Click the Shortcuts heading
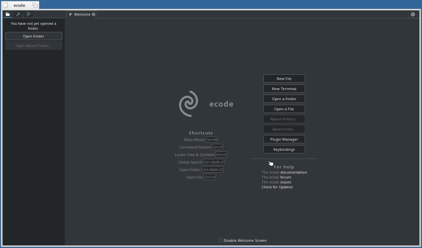Screen dimensions: 422x248 click(201, 133)
